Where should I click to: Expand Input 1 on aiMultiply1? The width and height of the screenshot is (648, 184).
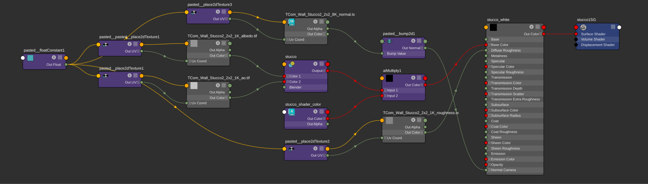coord(385,90)
